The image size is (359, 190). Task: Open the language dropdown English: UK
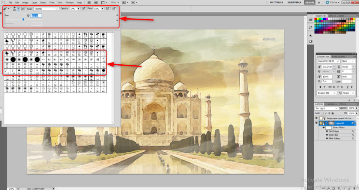pos(326,93)
